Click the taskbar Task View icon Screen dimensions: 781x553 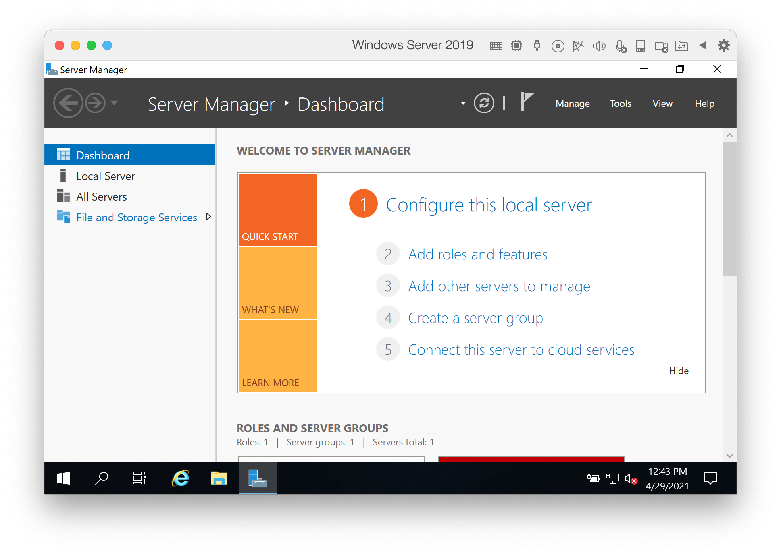click(x=139, y=478)
